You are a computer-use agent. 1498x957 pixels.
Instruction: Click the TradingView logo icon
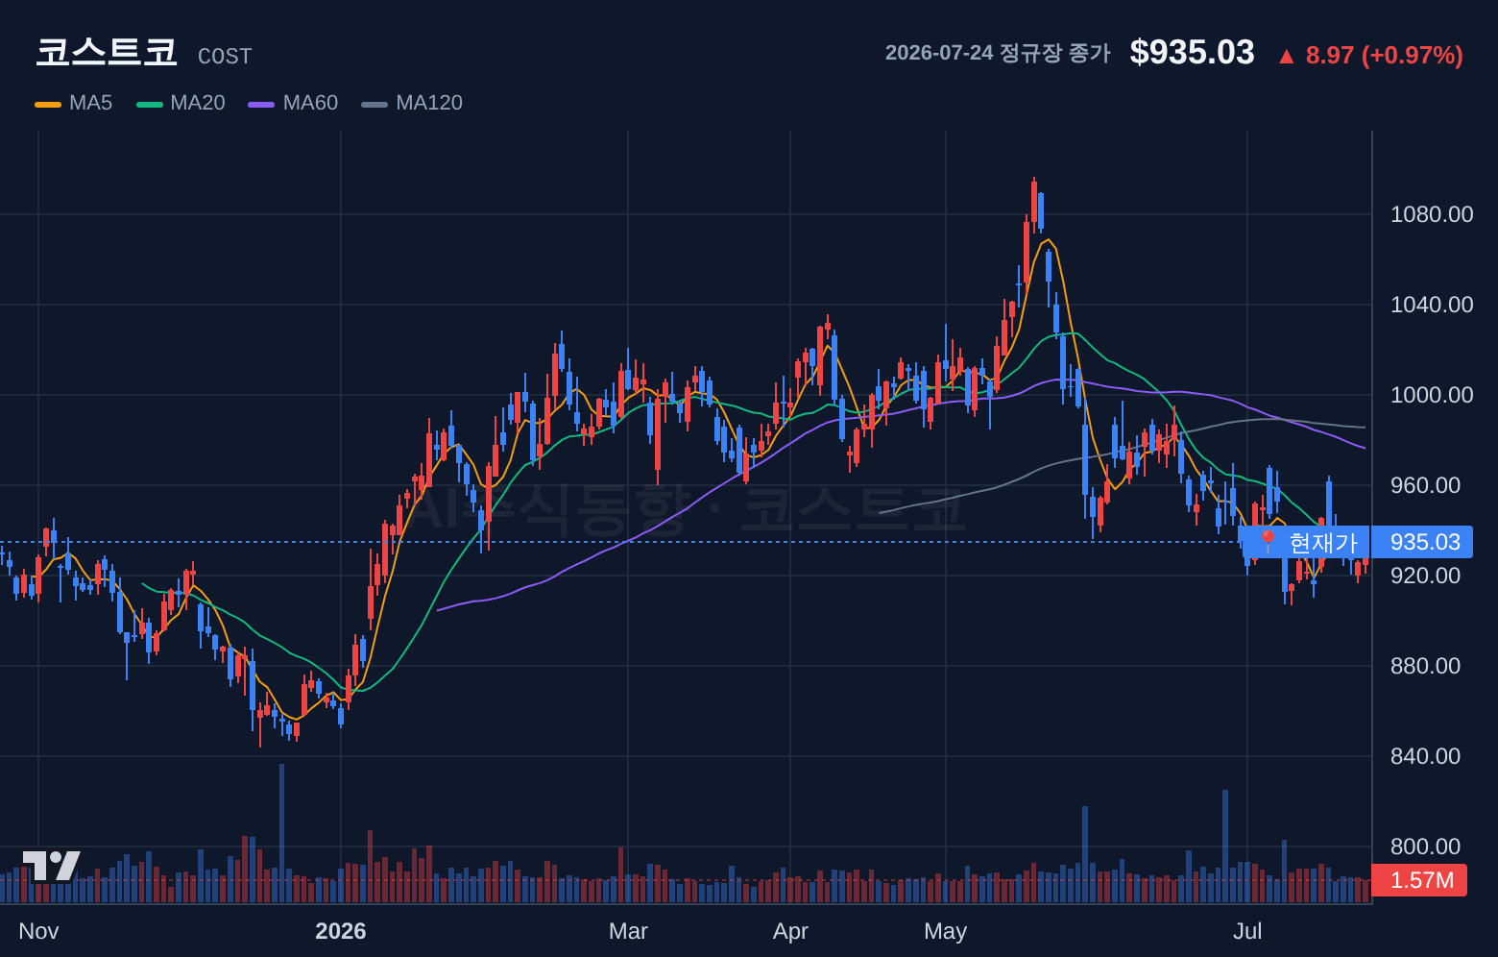pyautogui.click(x=51, y=866)
